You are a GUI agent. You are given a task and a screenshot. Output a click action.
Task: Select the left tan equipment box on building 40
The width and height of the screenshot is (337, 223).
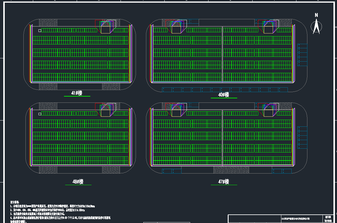click(x=176, y=30)
